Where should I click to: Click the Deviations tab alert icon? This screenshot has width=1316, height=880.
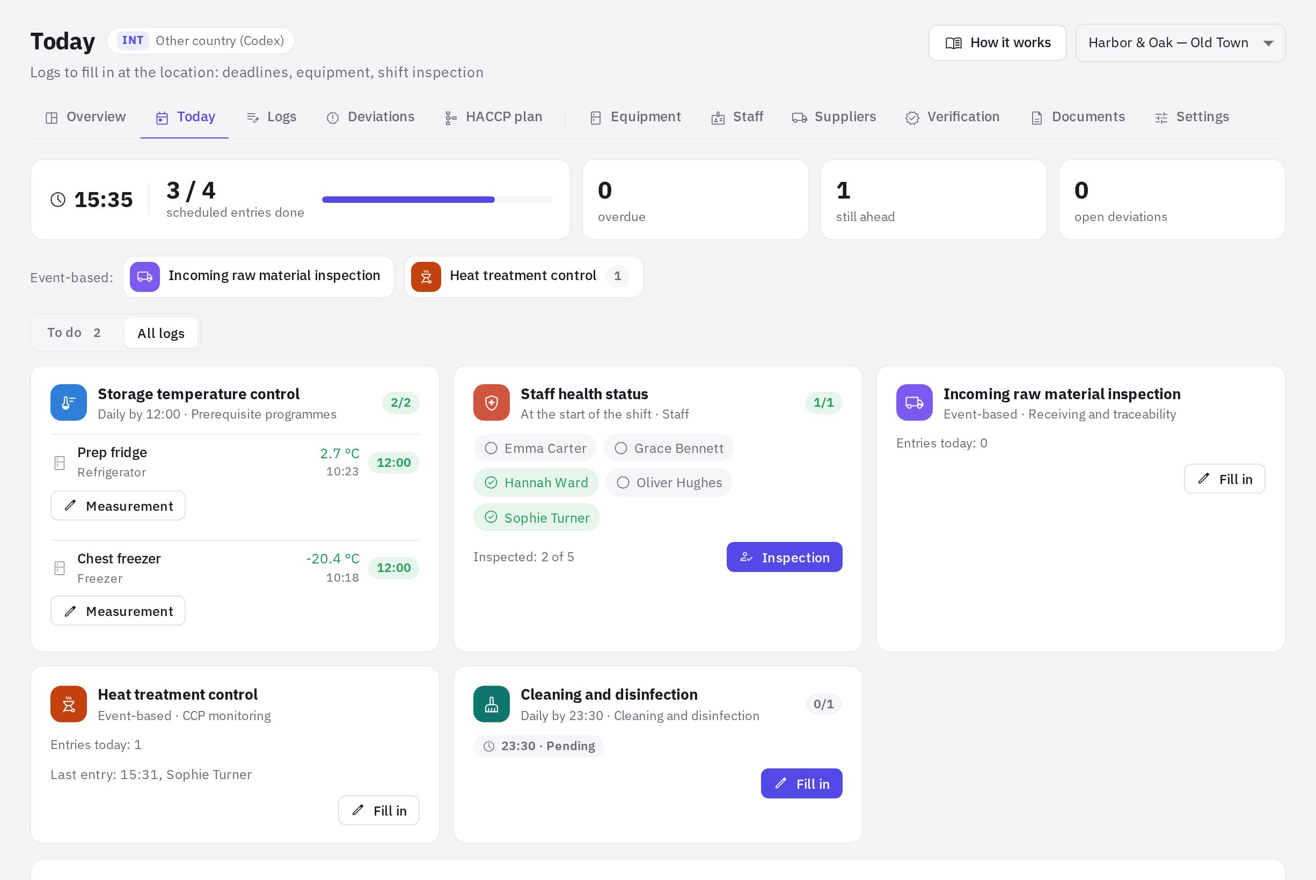pyautogui.click(x=333, y=118)
